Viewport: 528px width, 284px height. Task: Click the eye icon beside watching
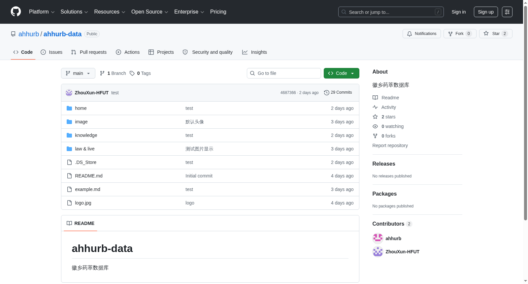coord(375,126)
